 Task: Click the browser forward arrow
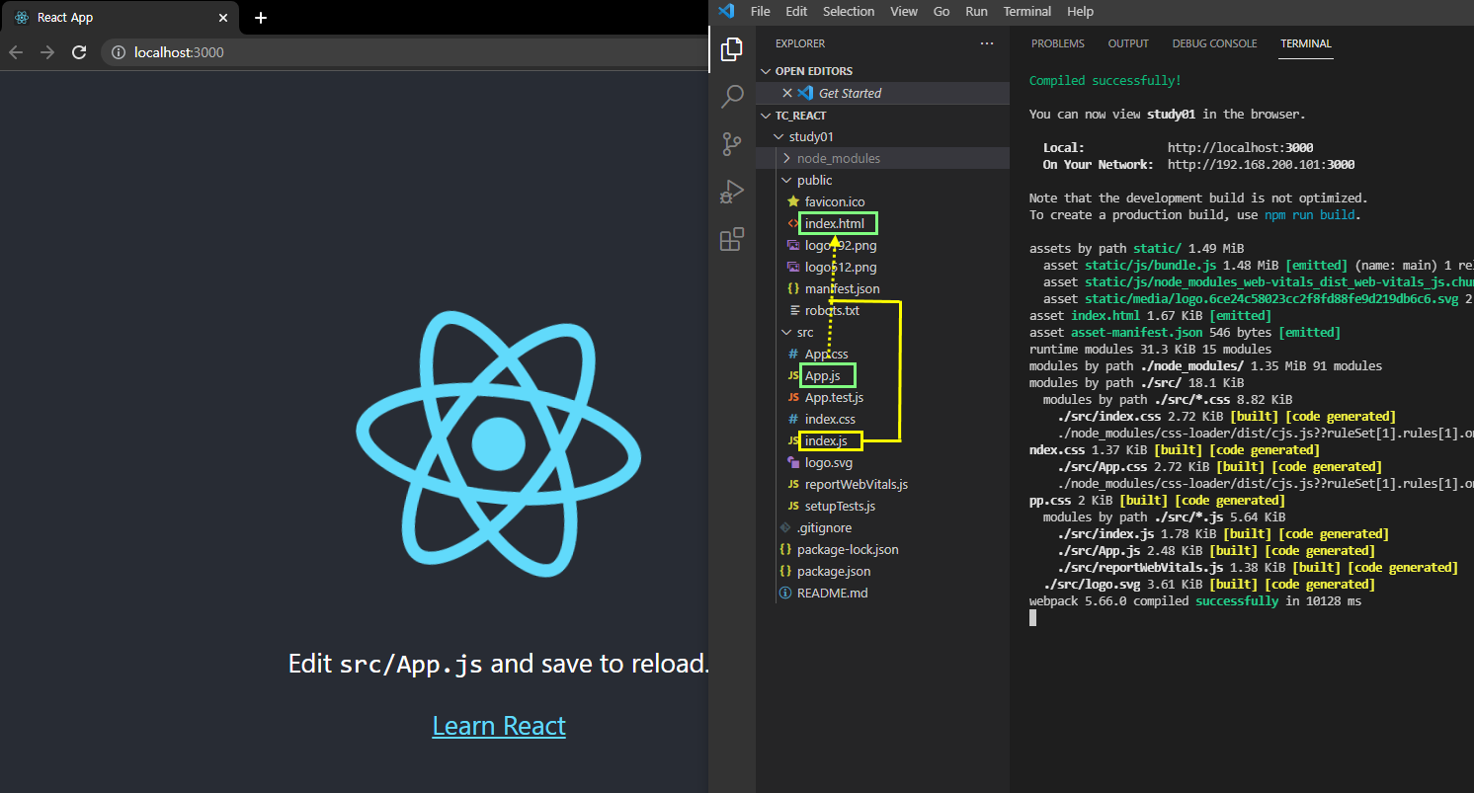tap(47, 52)
